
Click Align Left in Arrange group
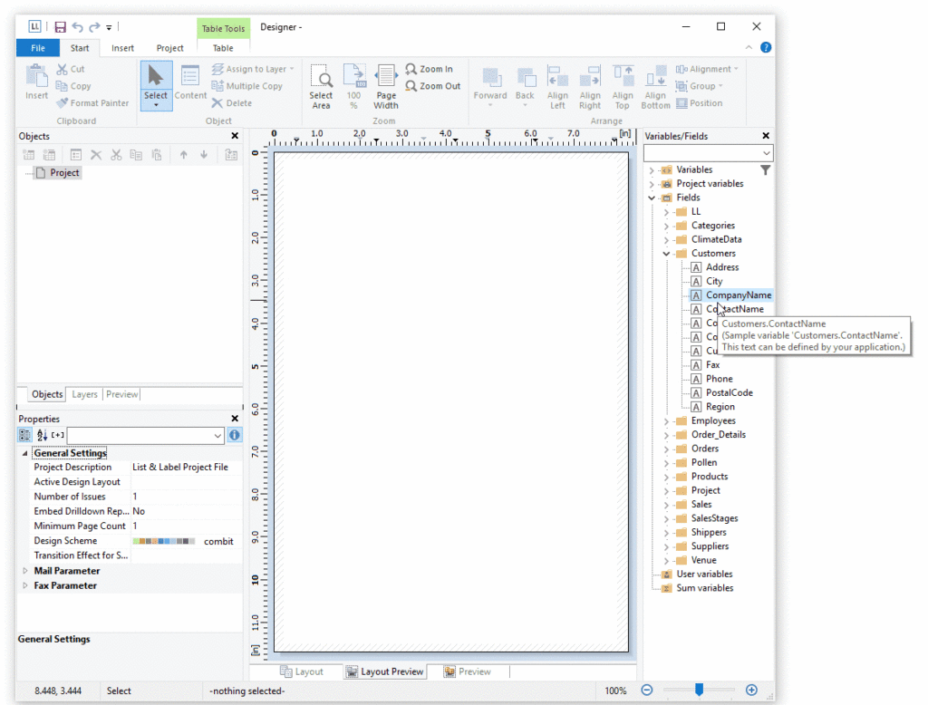[x=557, y=87]
